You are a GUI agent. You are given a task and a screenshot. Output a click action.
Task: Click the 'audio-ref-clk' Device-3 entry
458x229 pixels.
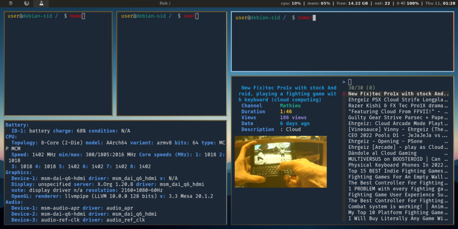(60, 220)
